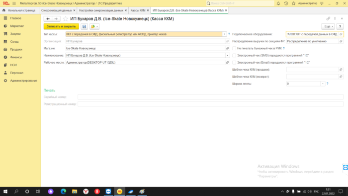Show help for Ширина ленты
This screenshot has width=348, height=196.
tap(328, 84)
